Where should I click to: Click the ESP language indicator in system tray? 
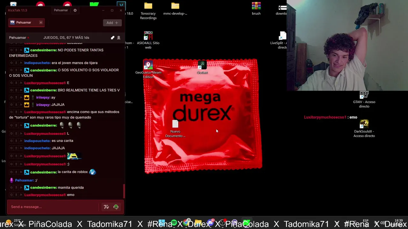(x=366, y=221)
